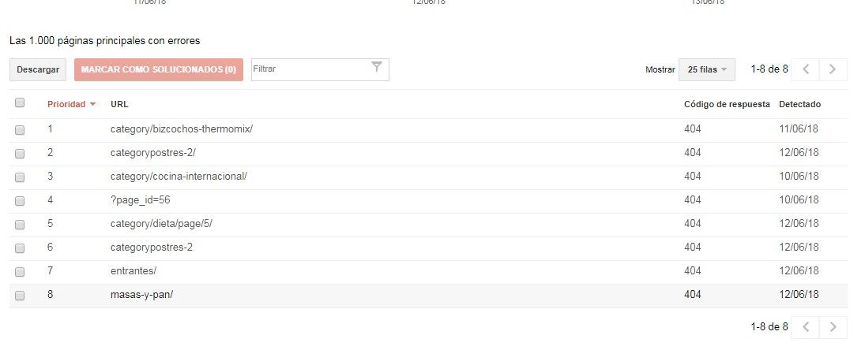The image size is (865, 350).
Task: Open the category/dieta/page/5/ URL
Action: [161, 223]
